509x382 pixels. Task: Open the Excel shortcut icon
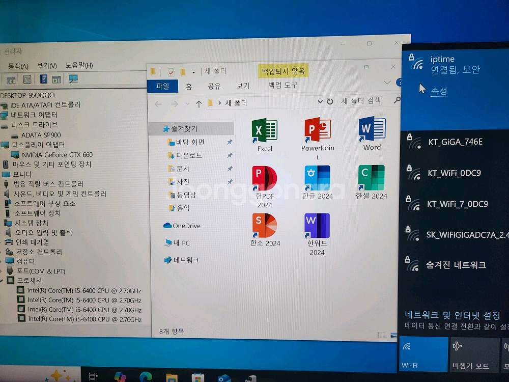[265, 132]
